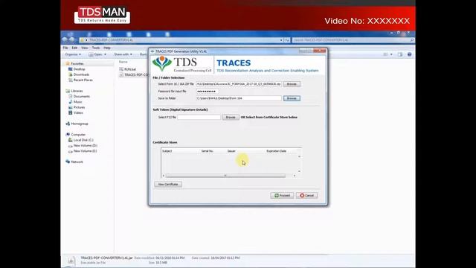
Task: Open the address bar history dropdown
Action: pos(281,40)
